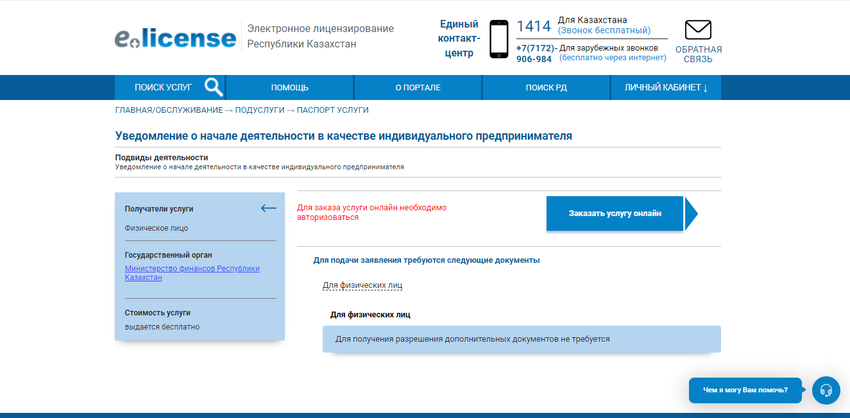850x418 pixels.
Task: Click the Для зарубежных звонков text
Action: (609, 48)
